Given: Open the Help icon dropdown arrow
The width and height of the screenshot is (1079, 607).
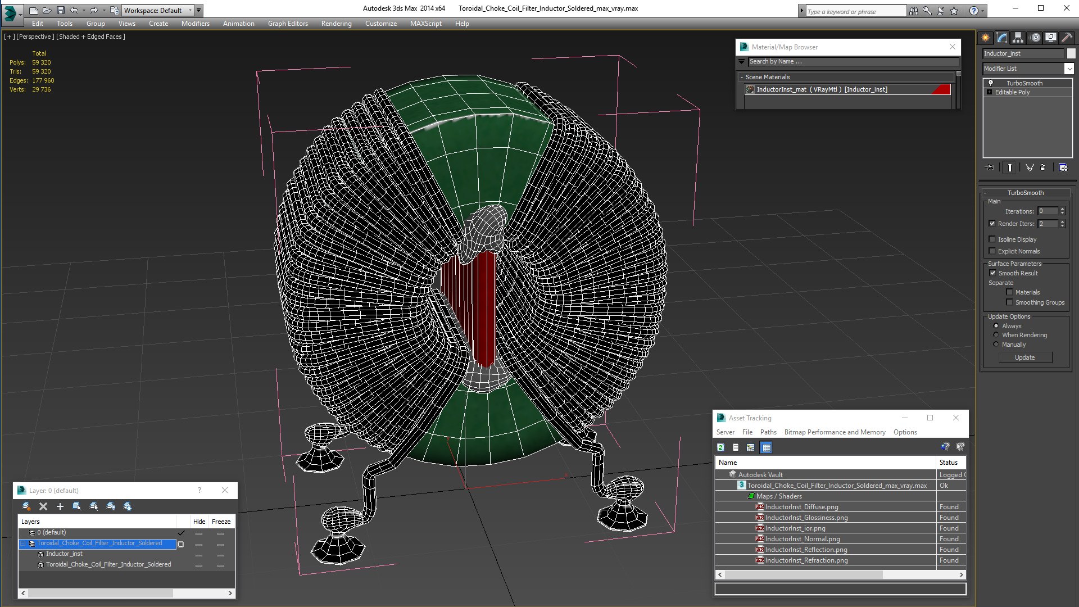Looking at the screenshot, I should (x=982, y=11).
